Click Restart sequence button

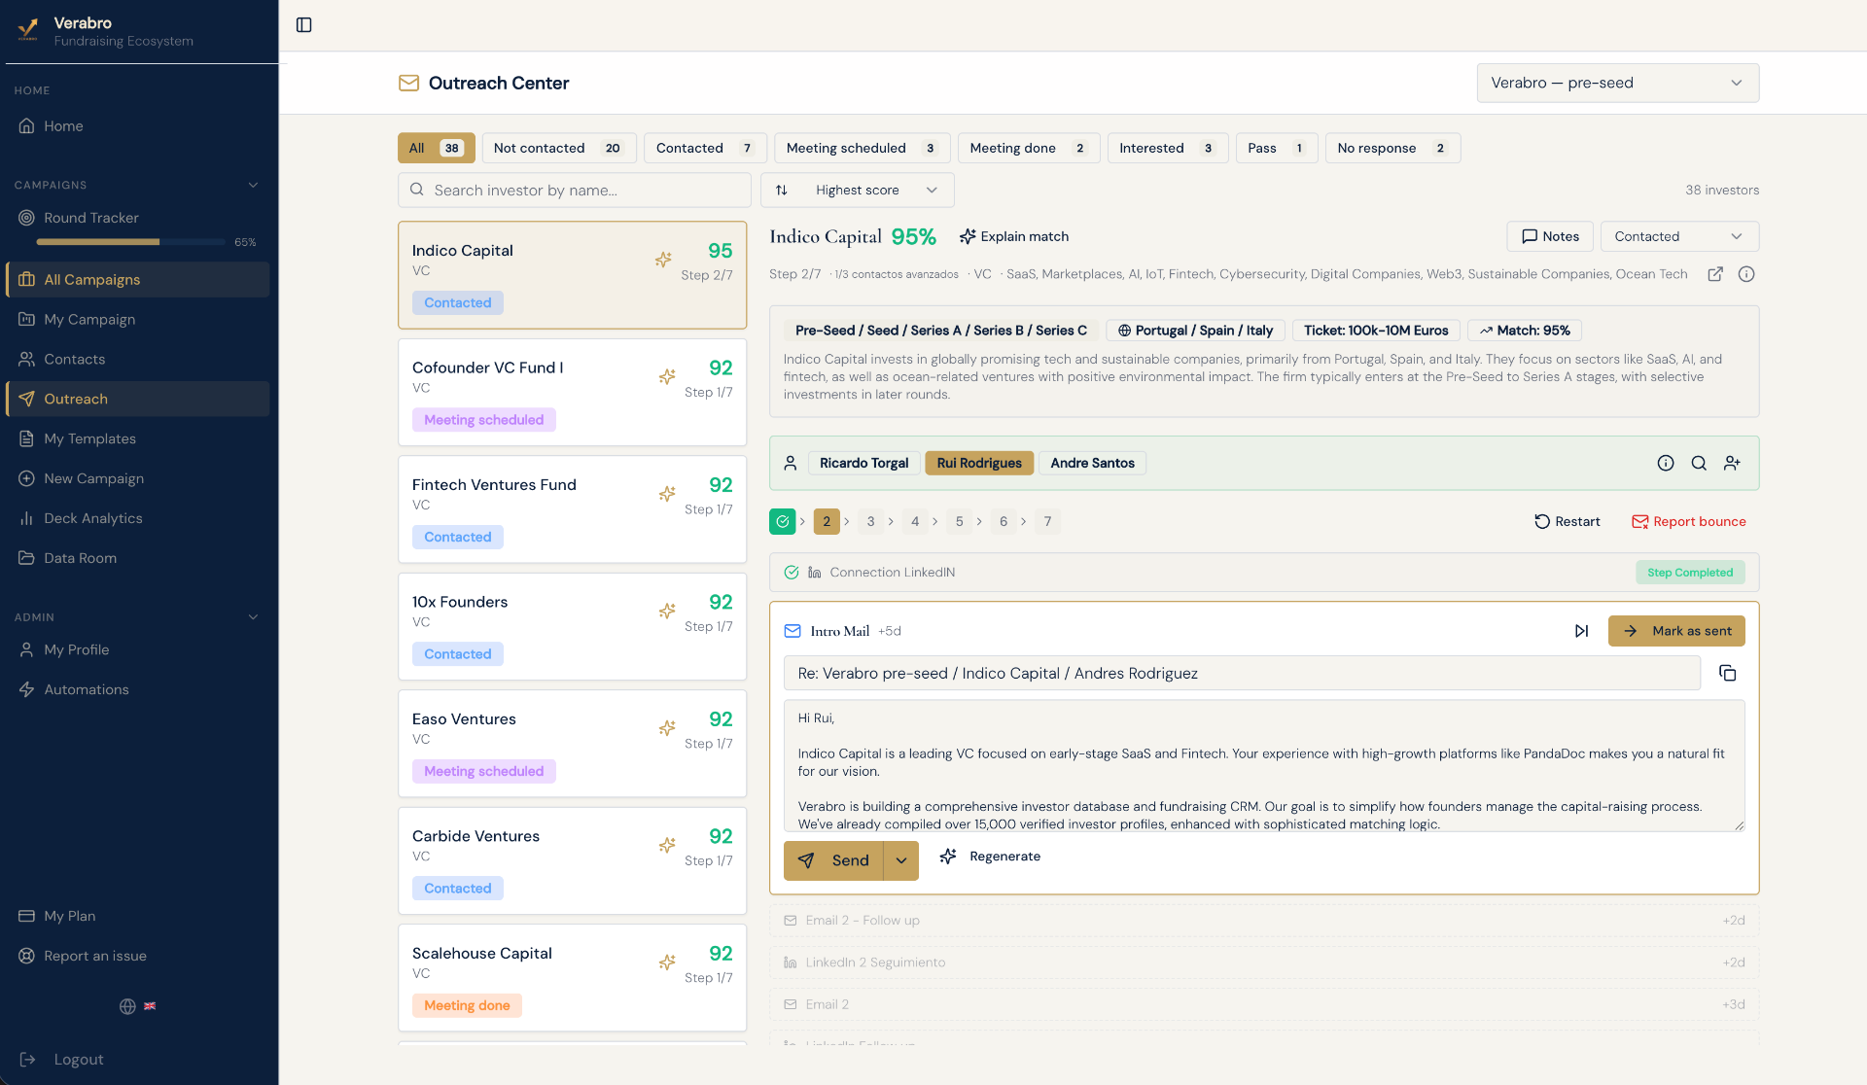coord(1567,522)
